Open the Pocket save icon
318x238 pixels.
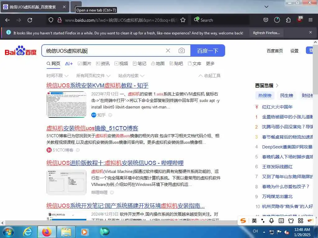pos(266,20)
